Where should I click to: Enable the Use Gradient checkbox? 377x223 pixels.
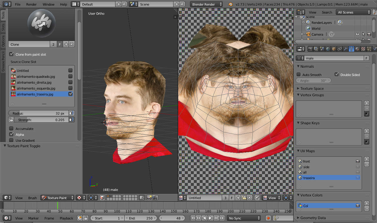(x=11, y=140)
